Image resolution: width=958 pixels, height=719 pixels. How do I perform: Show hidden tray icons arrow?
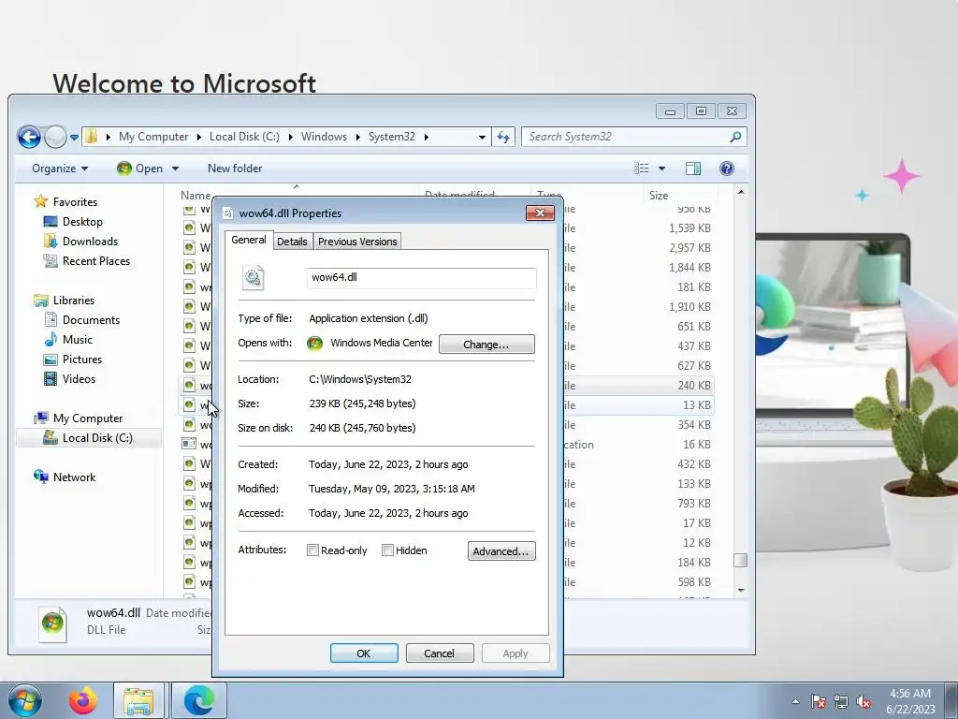pyautogui.click(x=795, y=701)
